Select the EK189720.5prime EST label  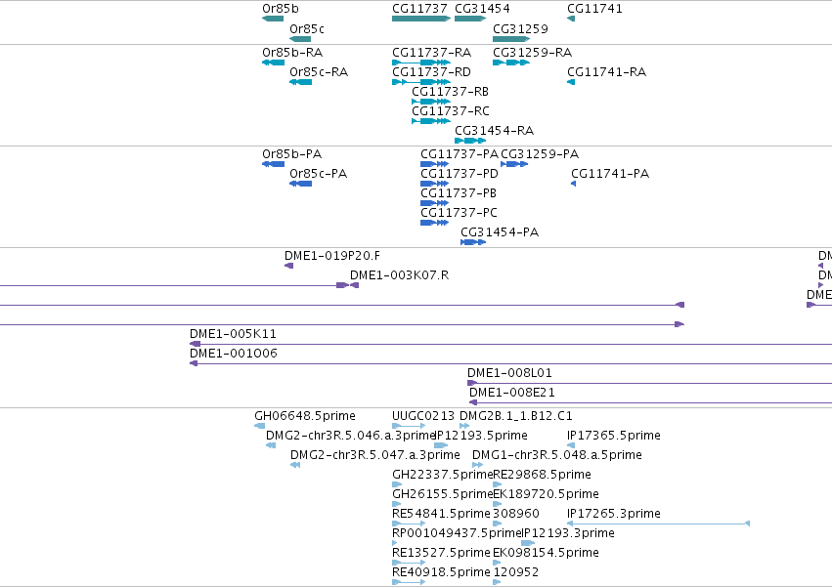(546, 495)
